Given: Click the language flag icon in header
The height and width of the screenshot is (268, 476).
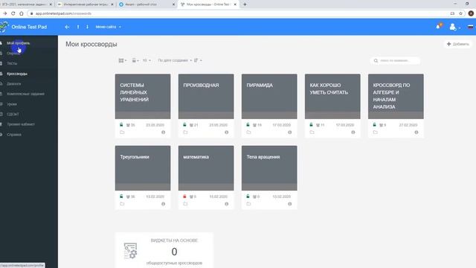Looking at the screenshot, I should [470, 27].
